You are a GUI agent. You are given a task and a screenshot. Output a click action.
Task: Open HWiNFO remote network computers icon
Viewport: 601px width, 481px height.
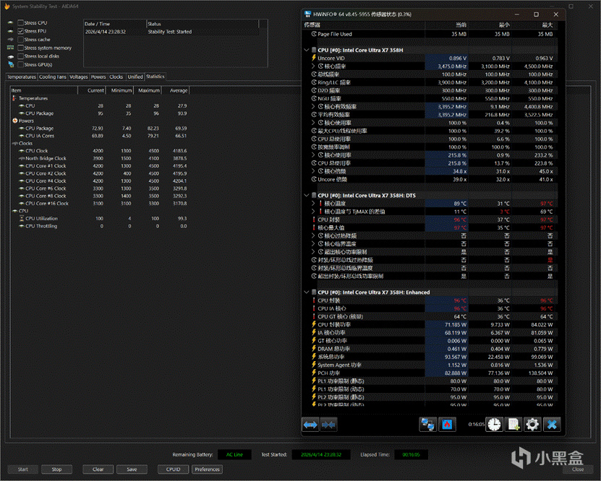[x=427, y=425]
